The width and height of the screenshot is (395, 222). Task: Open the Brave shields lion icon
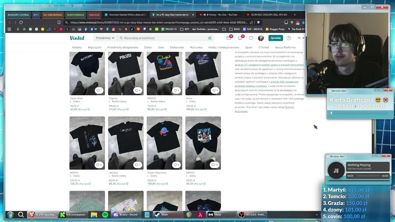click(258, 23)
